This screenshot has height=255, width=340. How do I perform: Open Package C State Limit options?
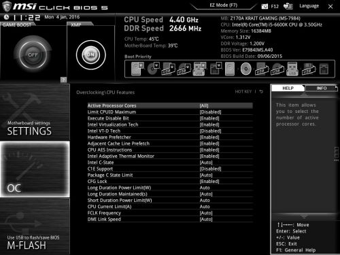(x=170, y=175)
